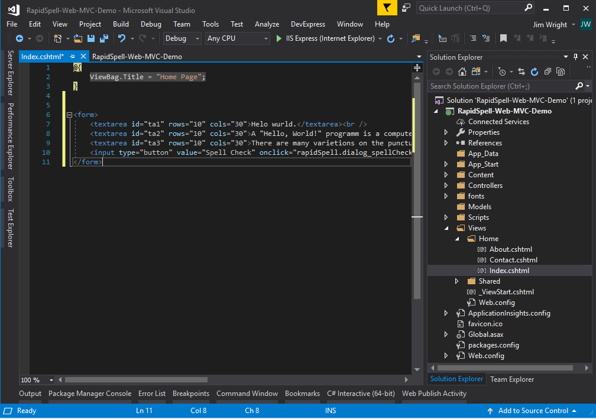Click the Home icon in Solution Explorer
The image size is (596, 419).
463,72
